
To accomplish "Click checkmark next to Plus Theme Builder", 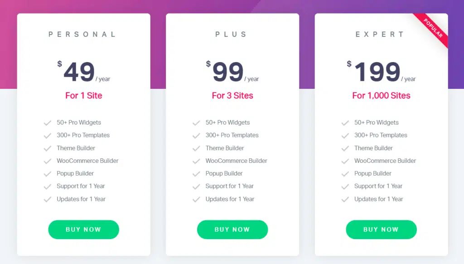I will click(x=196, y=148).
